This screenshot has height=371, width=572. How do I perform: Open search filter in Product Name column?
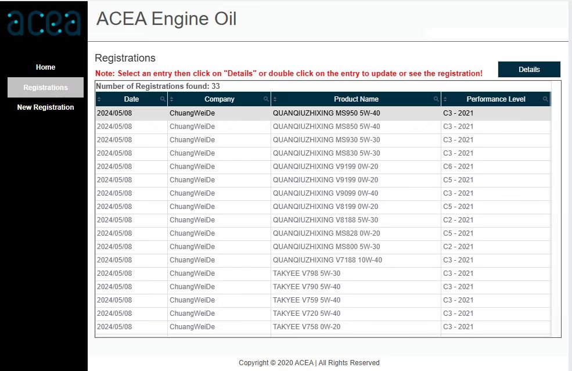tap(436, 99)
